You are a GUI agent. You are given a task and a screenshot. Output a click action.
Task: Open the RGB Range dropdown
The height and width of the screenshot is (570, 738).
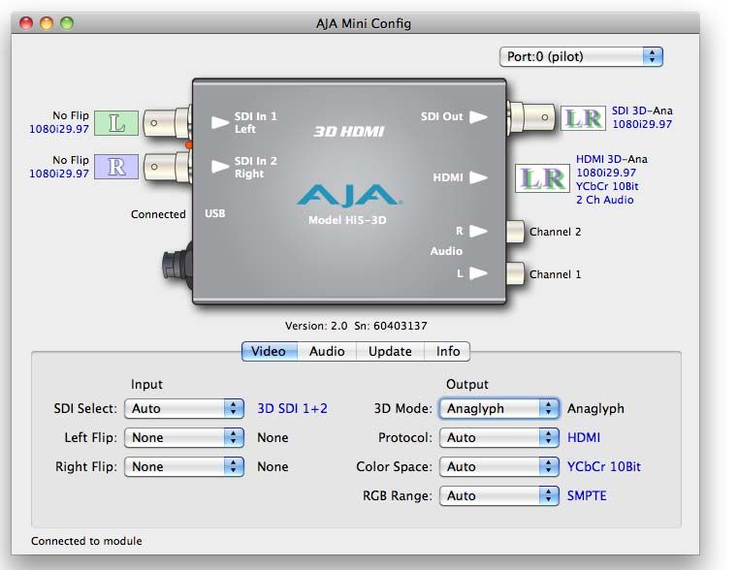point(499,495)
